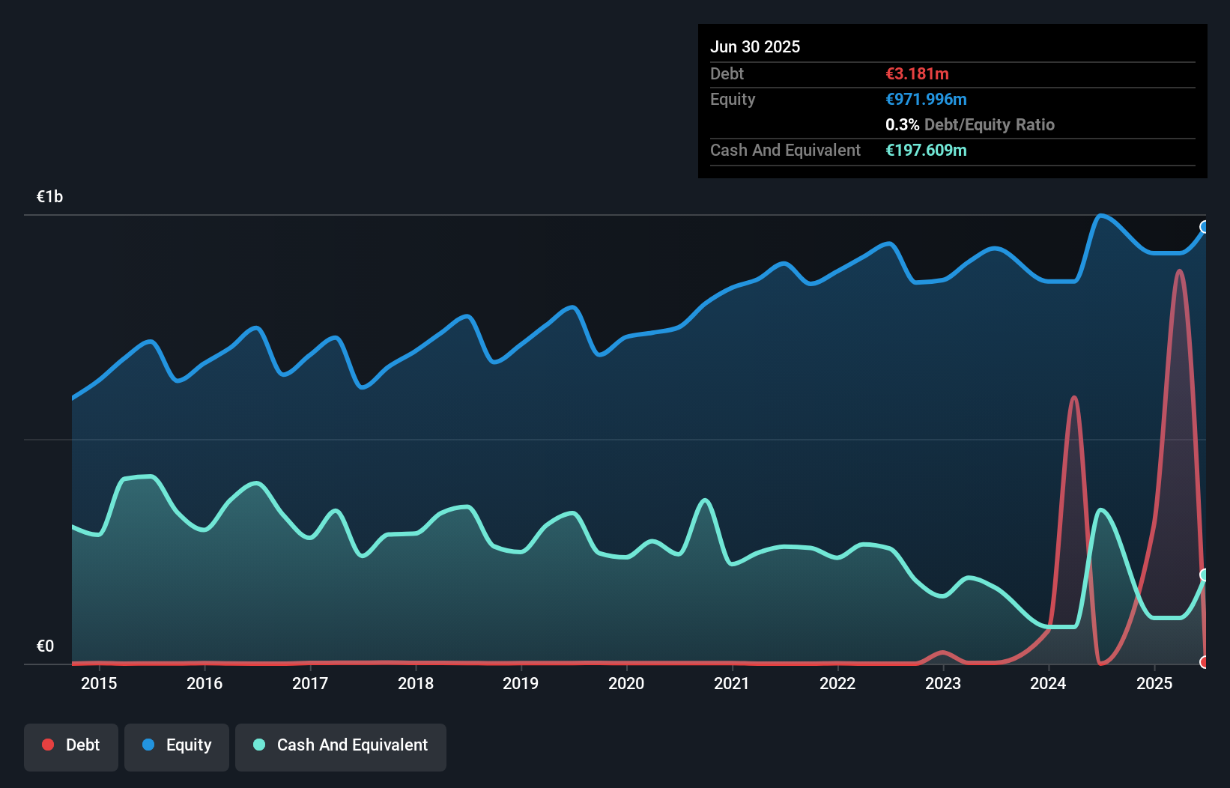Toggle the Debt series legend button

click(x=71, y=747)
